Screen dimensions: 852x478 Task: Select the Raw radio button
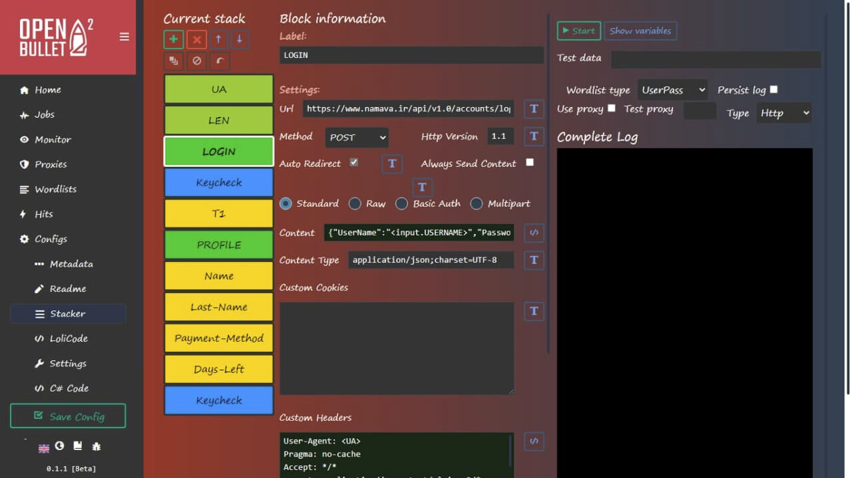tap(355, 203)
